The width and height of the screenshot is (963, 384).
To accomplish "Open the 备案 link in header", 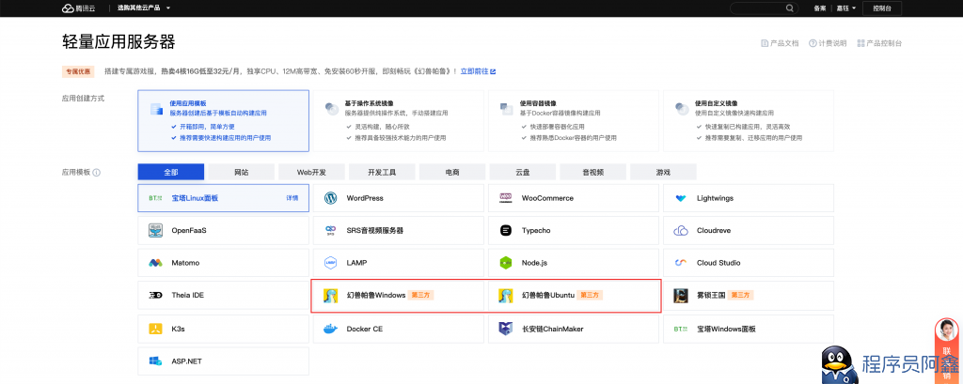I will (819, 8).
